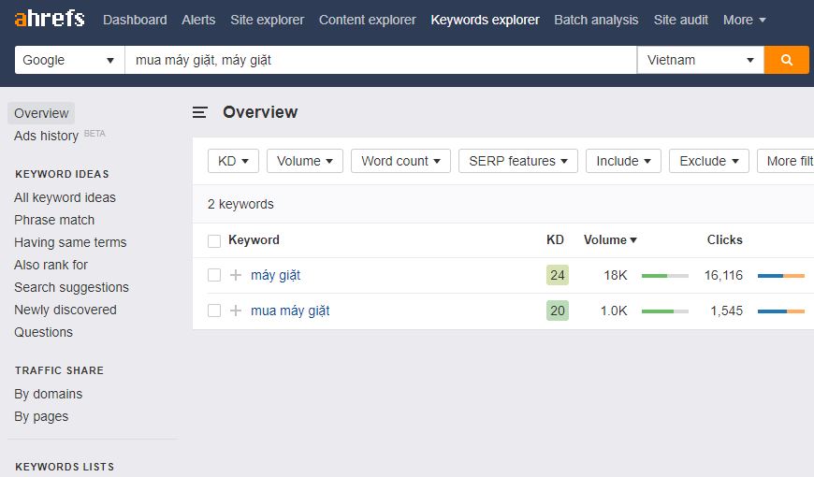
Task: Open Site explorer tab
Action: tap(267, 20)
